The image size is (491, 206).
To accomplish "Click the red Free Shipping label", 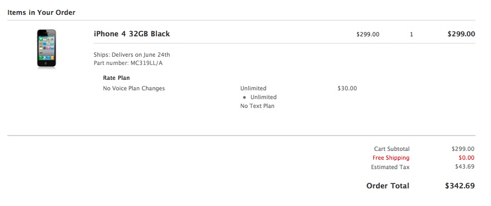I will tap(391, 158).
